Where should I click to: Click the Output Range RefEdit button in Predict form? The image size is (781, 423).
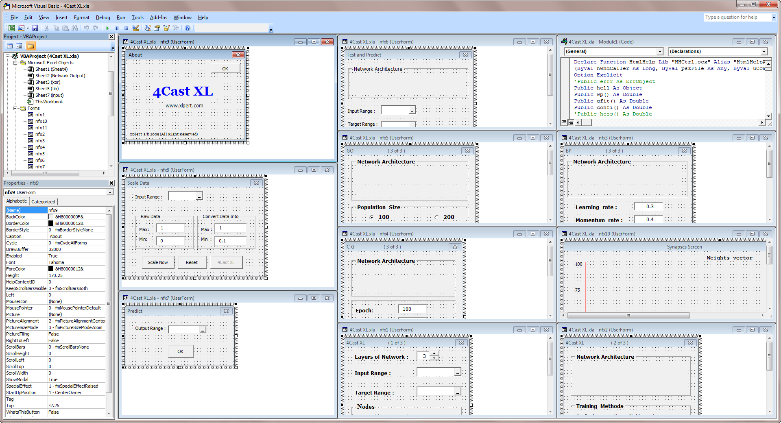click(202, 329)
